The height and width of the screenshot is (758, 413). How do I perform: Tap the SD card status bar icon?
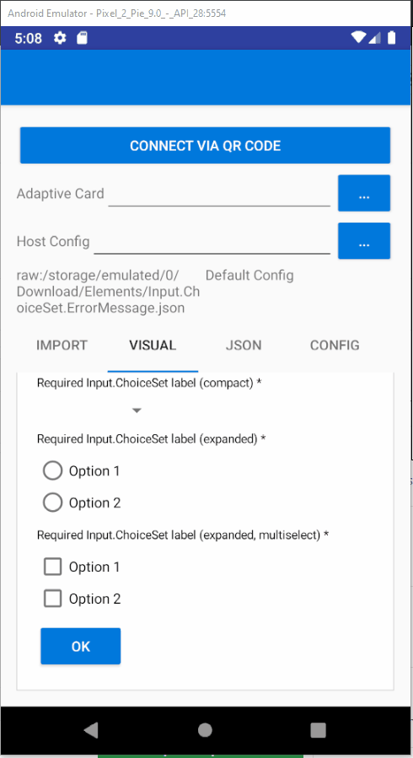(x=82, y=38)
